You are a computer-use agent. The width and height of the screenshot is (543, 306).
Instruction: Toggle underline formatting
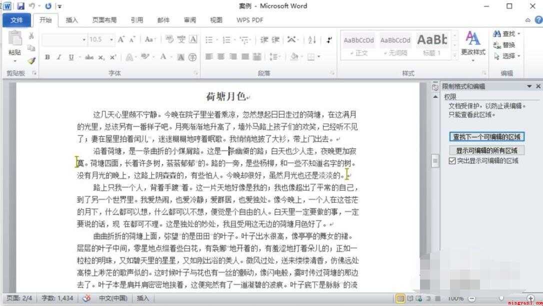71,57
